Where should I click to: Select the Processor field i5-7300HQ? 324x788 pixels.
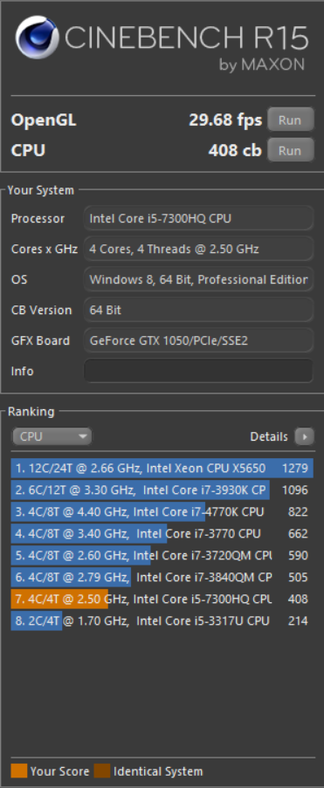tap(199, 219)
